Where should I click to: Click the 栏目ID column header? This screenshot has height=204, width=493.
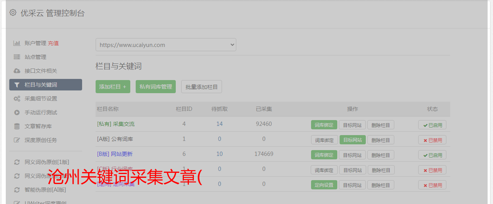click(x=184, y=109)
